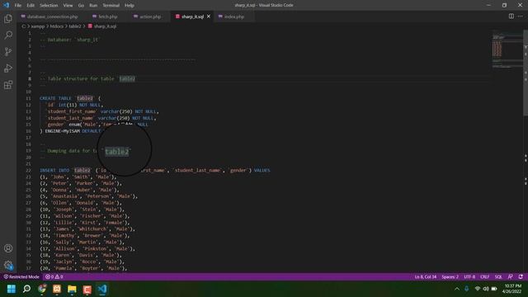
Task: Show hidden system tray icons
Action: (457, 289)
